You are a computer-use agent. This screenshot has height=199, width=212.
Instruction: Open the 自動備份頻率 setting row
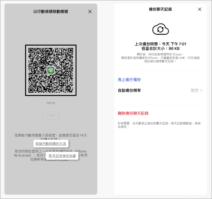(160, 90)
